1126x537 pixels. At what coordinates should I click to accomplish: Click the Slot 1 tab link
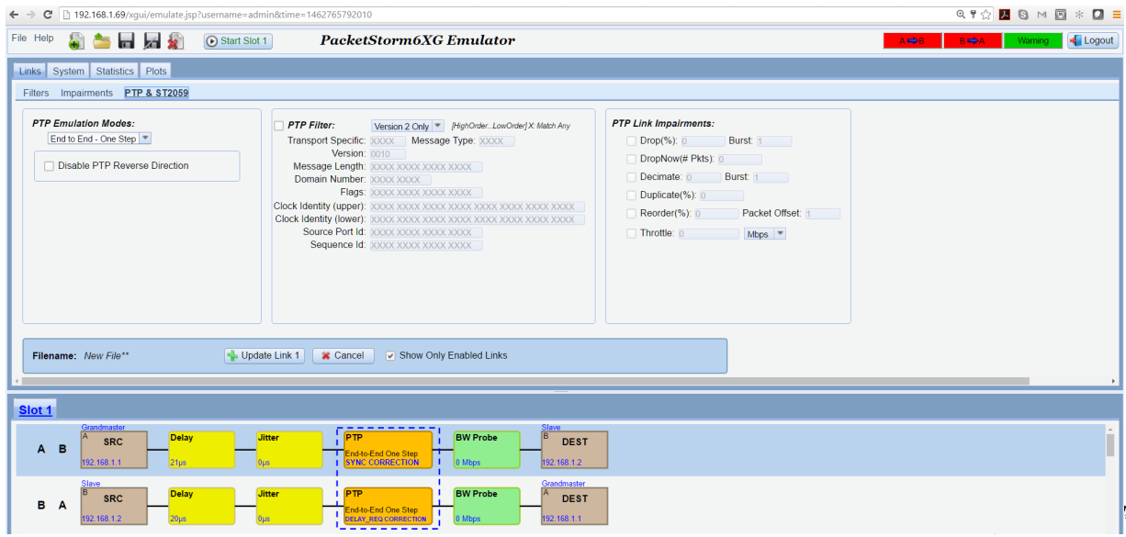pos(36,409)
